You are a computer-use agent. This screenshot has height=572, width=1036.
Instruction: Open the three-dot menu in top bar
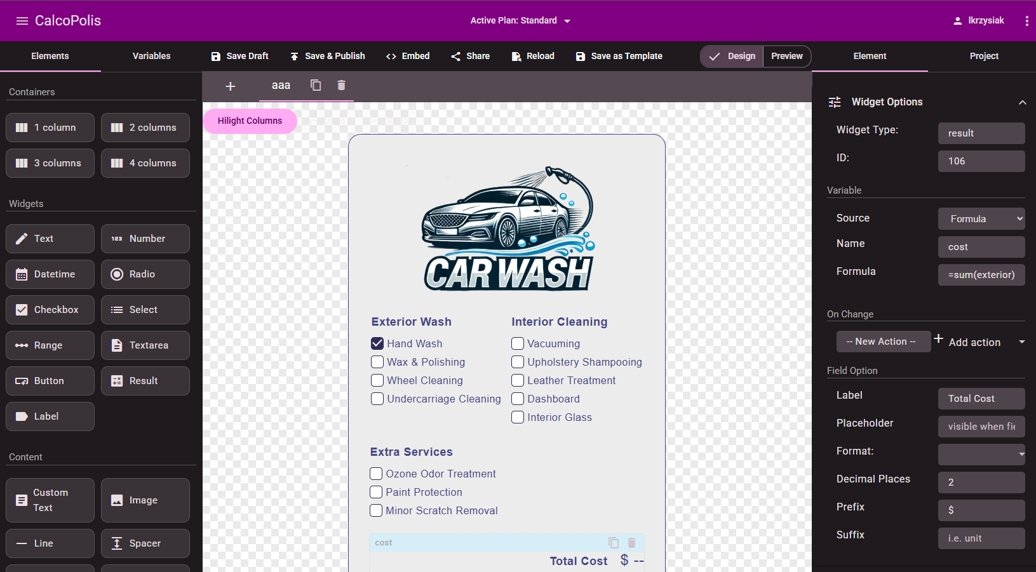pos(1026,21)
